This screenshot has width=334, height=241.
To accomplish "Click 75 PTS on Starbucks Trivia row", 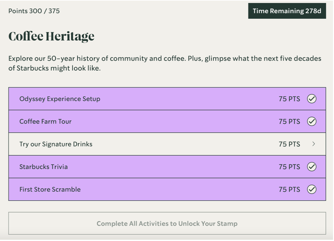I will pyautogui.click(x=289, y=167).
